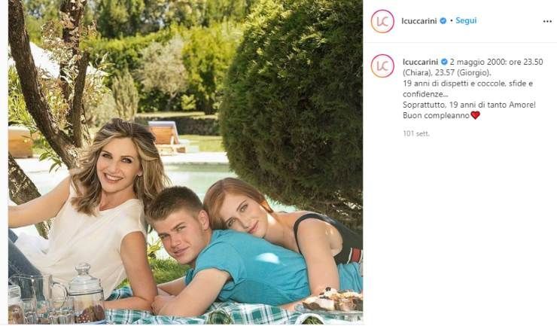The height and width of the screenshot is (326, 557).
Task: Click the glass jar on the picnic blanket
Action: pos(87,294)
